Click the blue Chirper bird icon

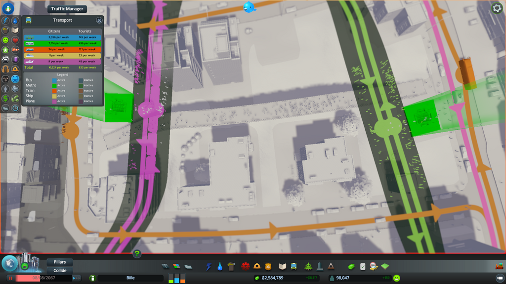coord(249,7)
